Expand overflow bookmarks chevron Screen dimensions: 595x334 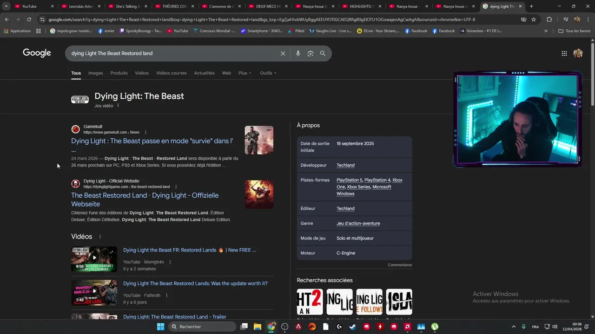pos(546,31)
